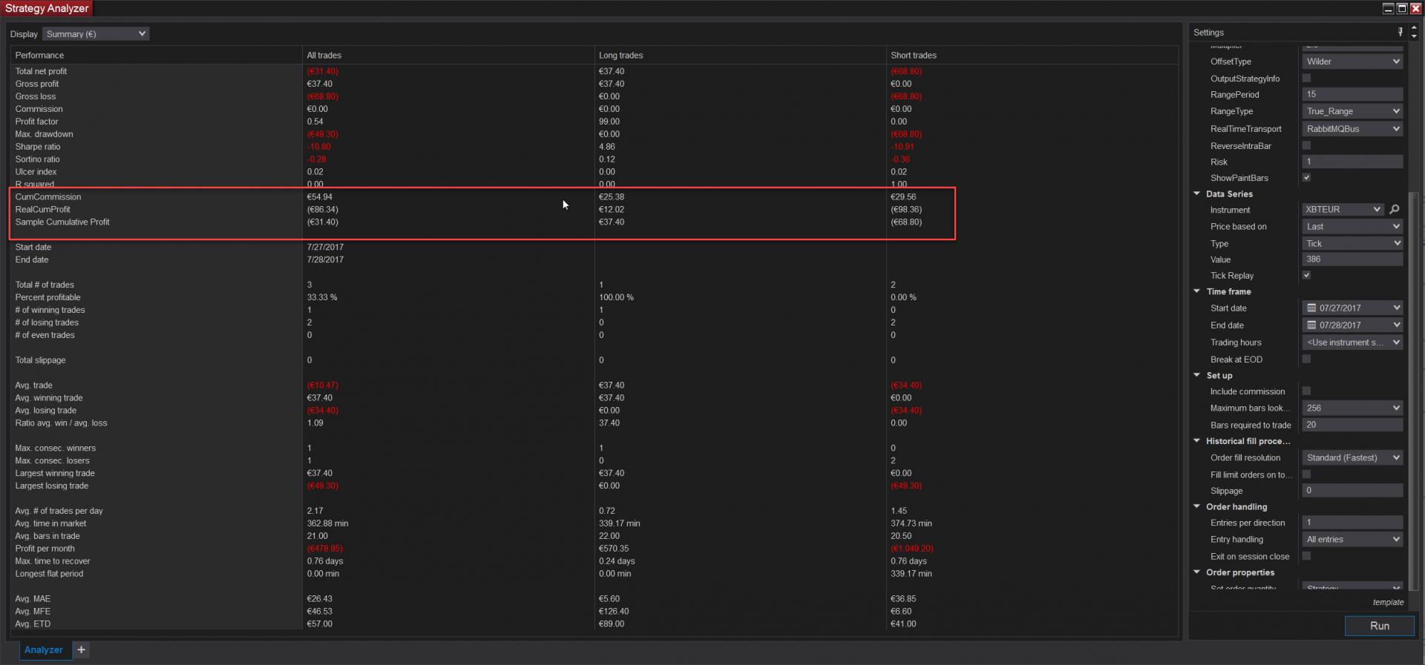This screenshot has width=1425, height=665.
Task: Open the Maximum bars look back dropdown
Action: tap(1353, 408)
